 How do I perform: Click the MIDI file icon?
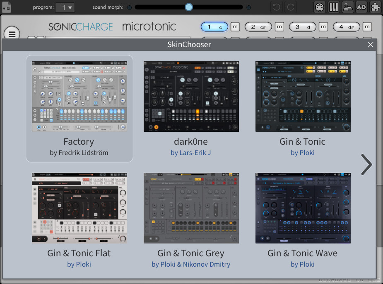pyautogui.click(x=7, y=7)
